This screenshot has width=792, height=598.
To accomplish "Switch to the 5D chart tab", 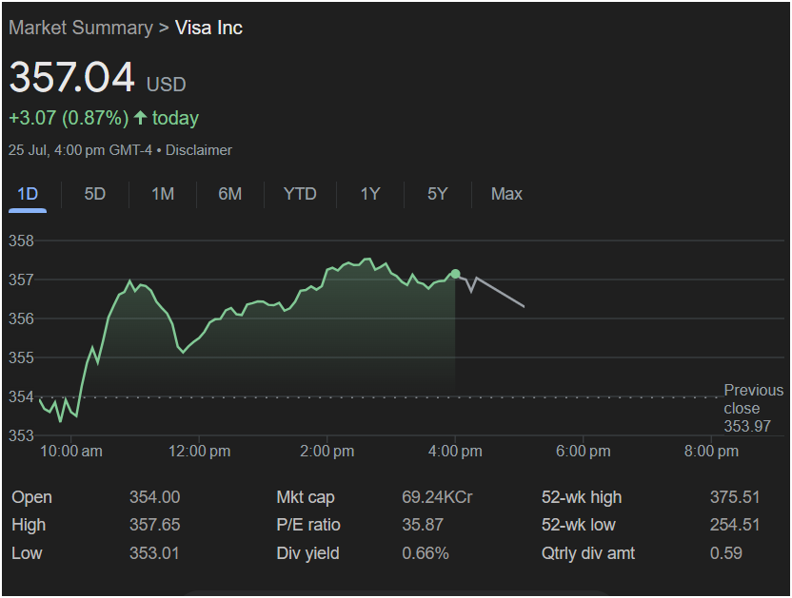I will pos(95,194).
